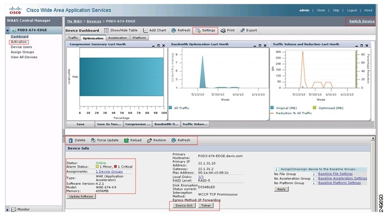The height and width of the screenshot is (217, 384).
Task: Minimize the Compression Summary chart
Action: [x=154, y=46]
